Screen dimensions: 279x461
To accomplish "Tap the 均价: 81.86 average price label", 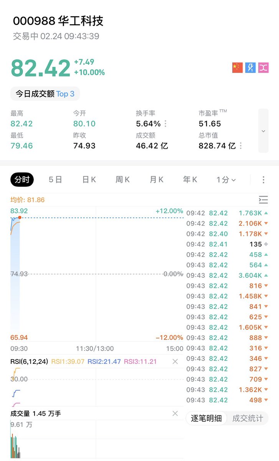I will pyautogui.click(x=28, y=200).
